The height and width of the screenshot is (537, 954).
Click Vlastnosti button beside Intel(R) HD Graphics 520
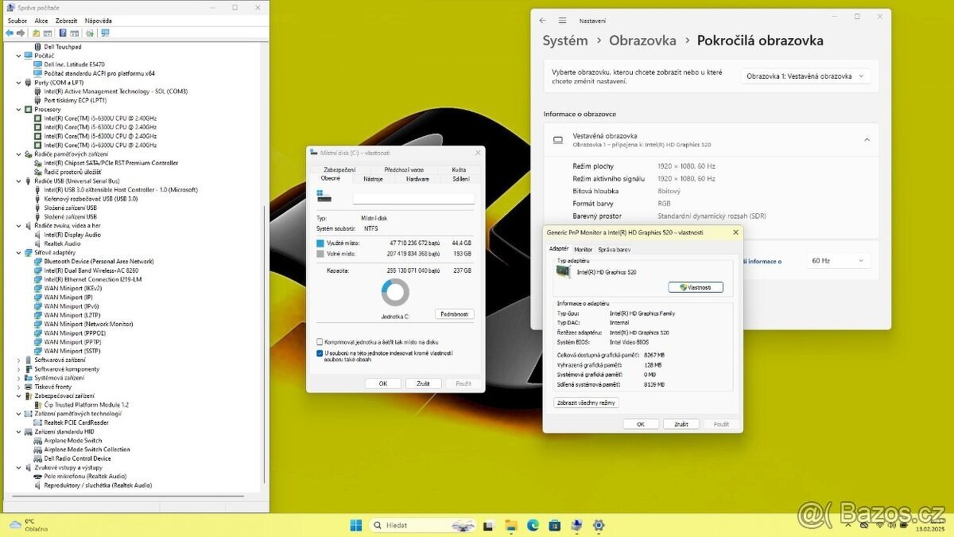pyautogui.click(x=696, y=287)
